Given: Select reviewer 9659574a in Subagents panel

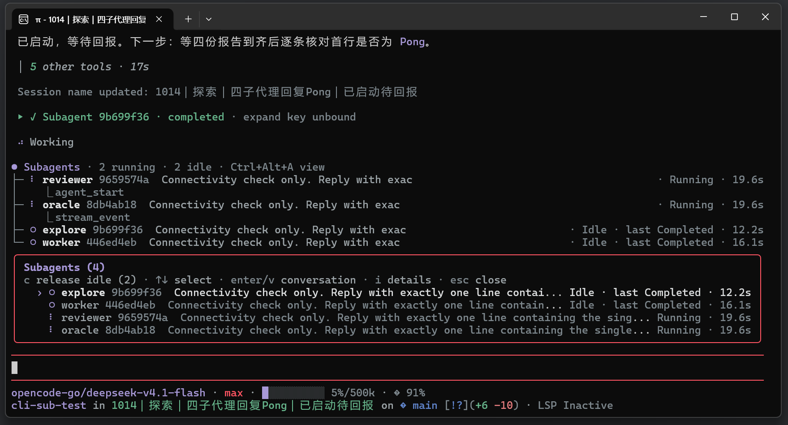Looking at the screenshot, I should tap(388, 318).
